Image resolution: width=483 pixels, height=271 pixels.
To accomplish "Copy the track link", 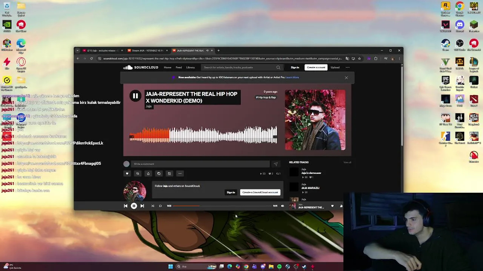I will [158, 174].
